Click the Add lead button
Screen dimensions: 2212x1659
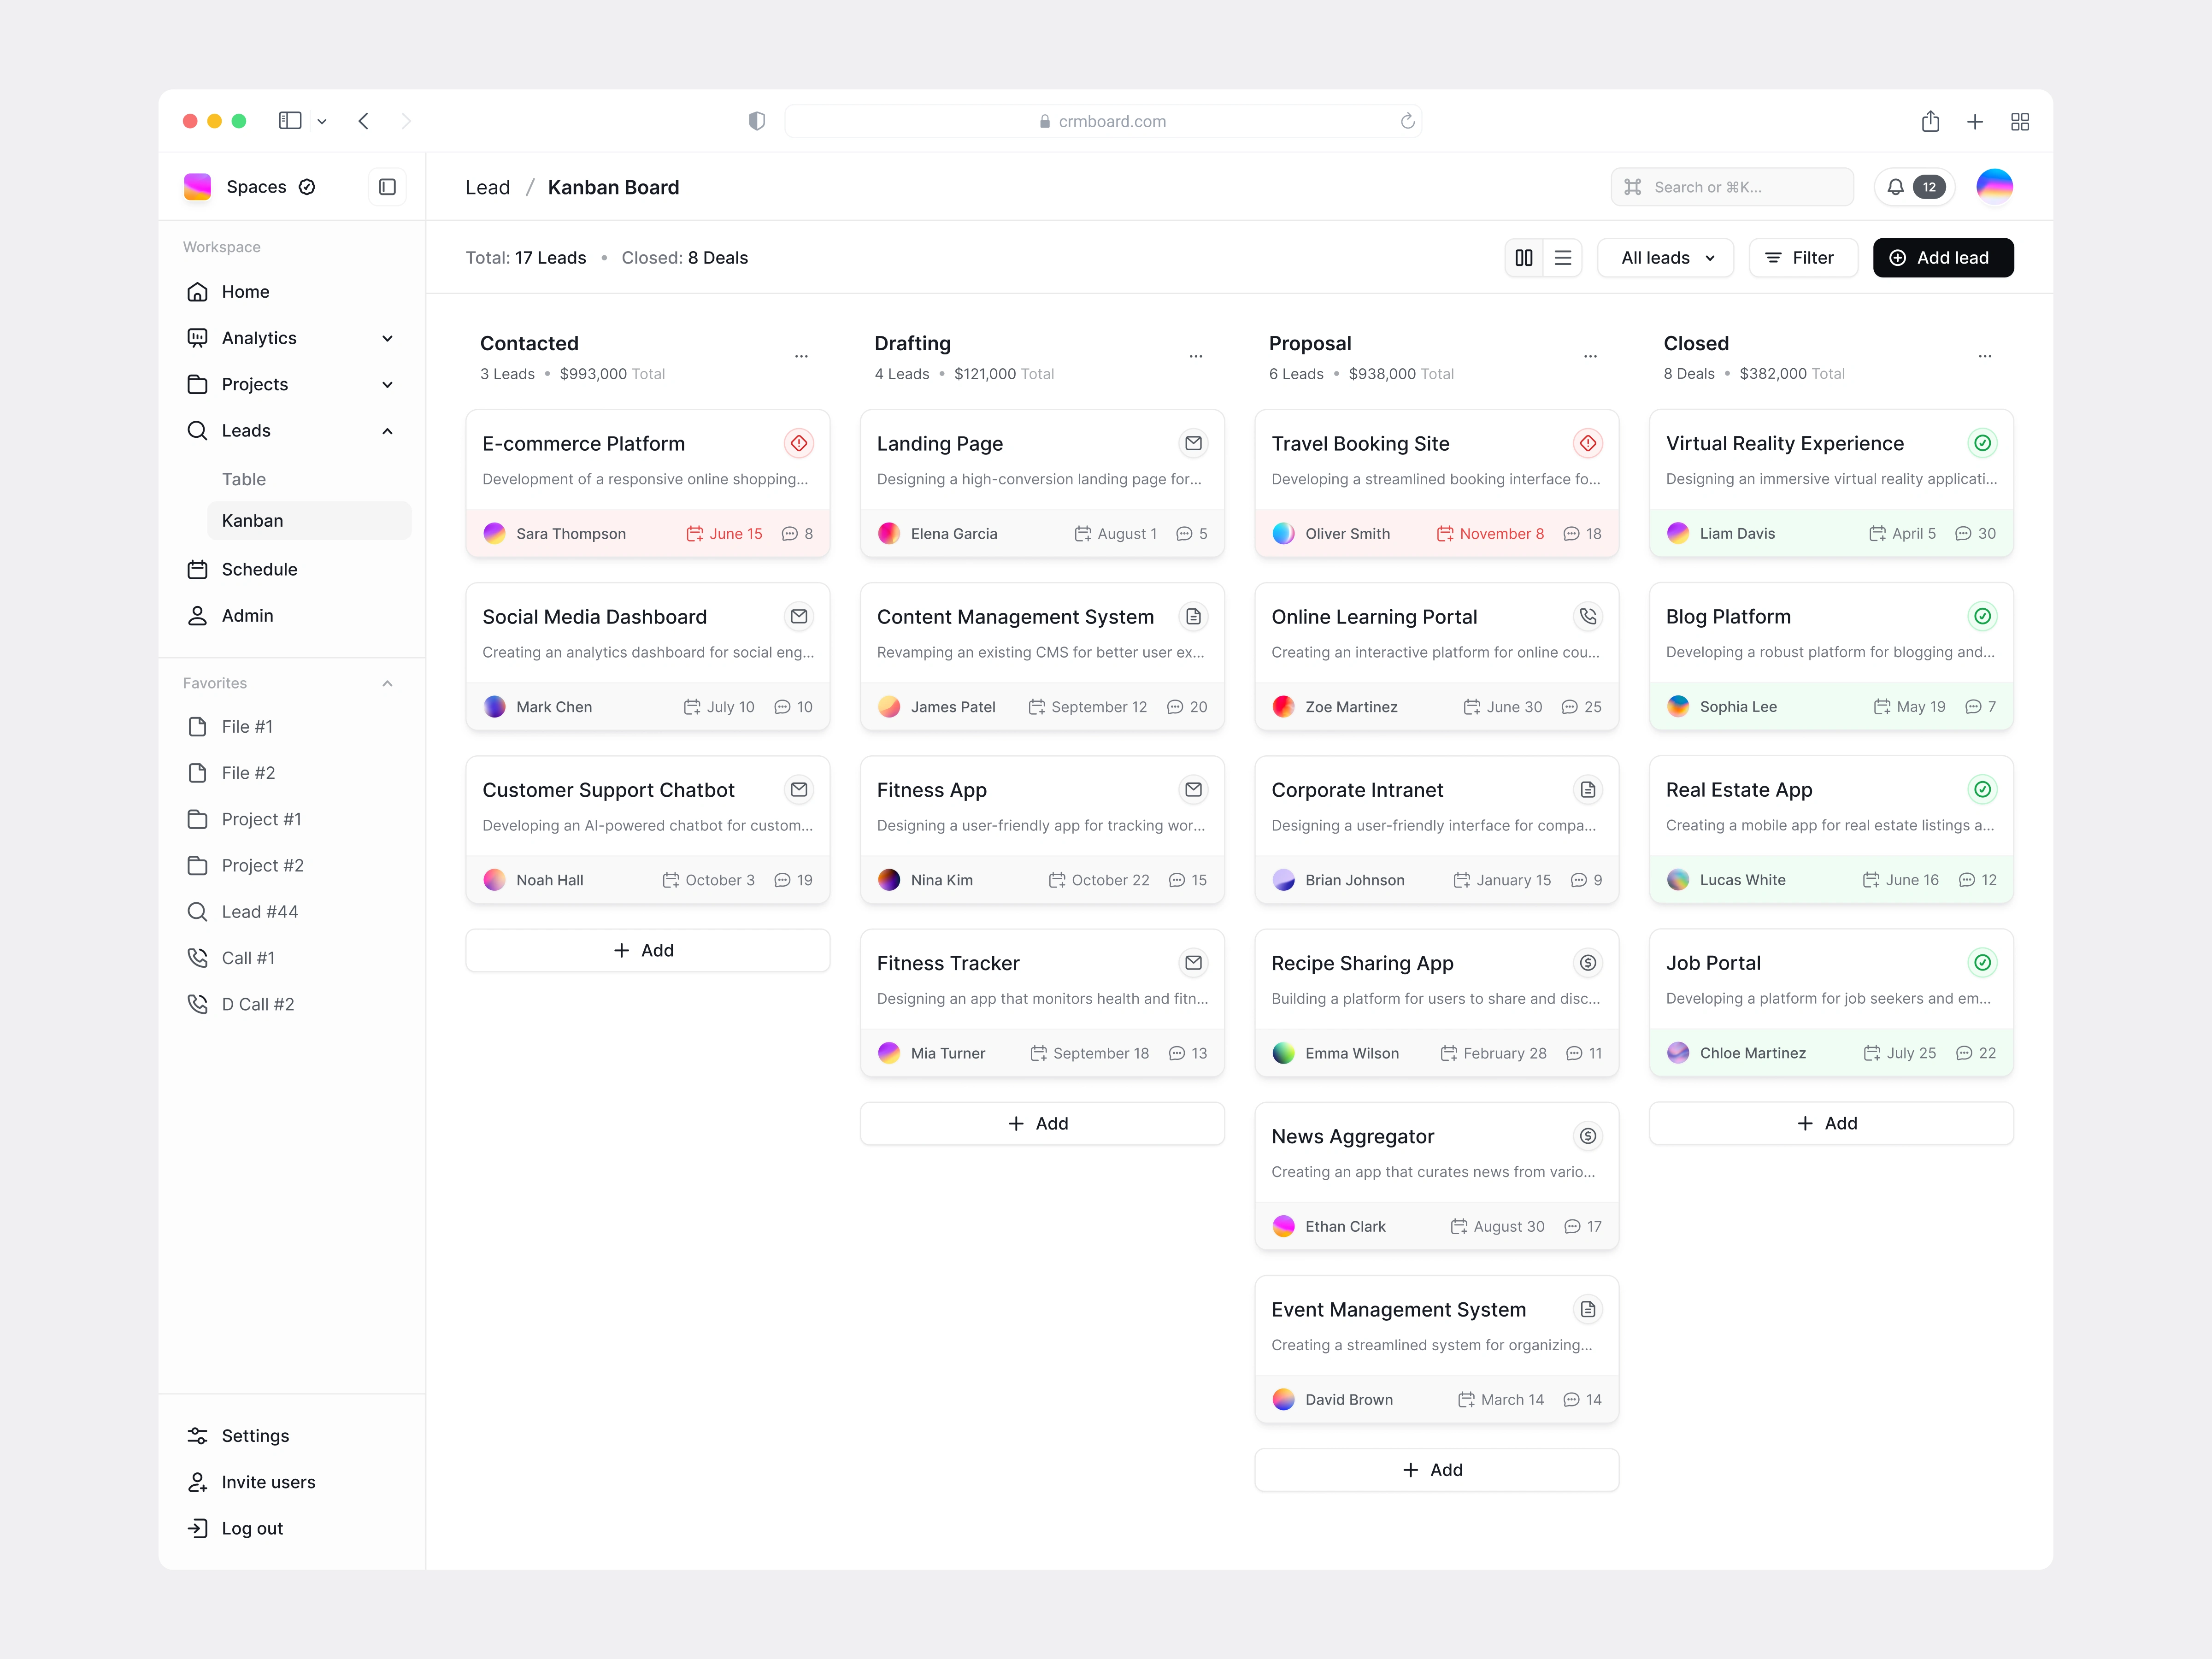pos(1942,258)
